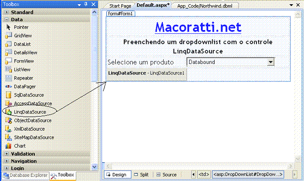This screenshot has height=181, width=304.
Task: Select the 'SiteMapDataSource' toolbox label
Action: pos(34,137)
